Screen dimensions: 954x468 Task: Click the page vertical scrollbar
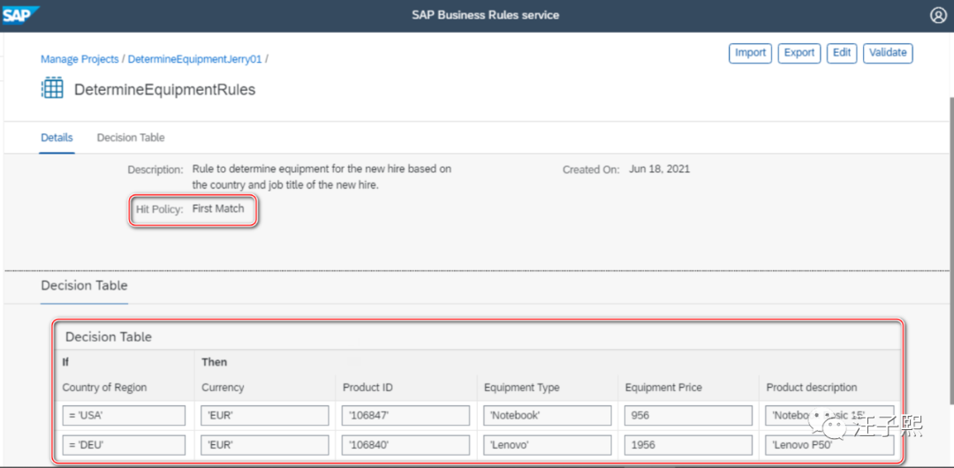click(950, 250)
